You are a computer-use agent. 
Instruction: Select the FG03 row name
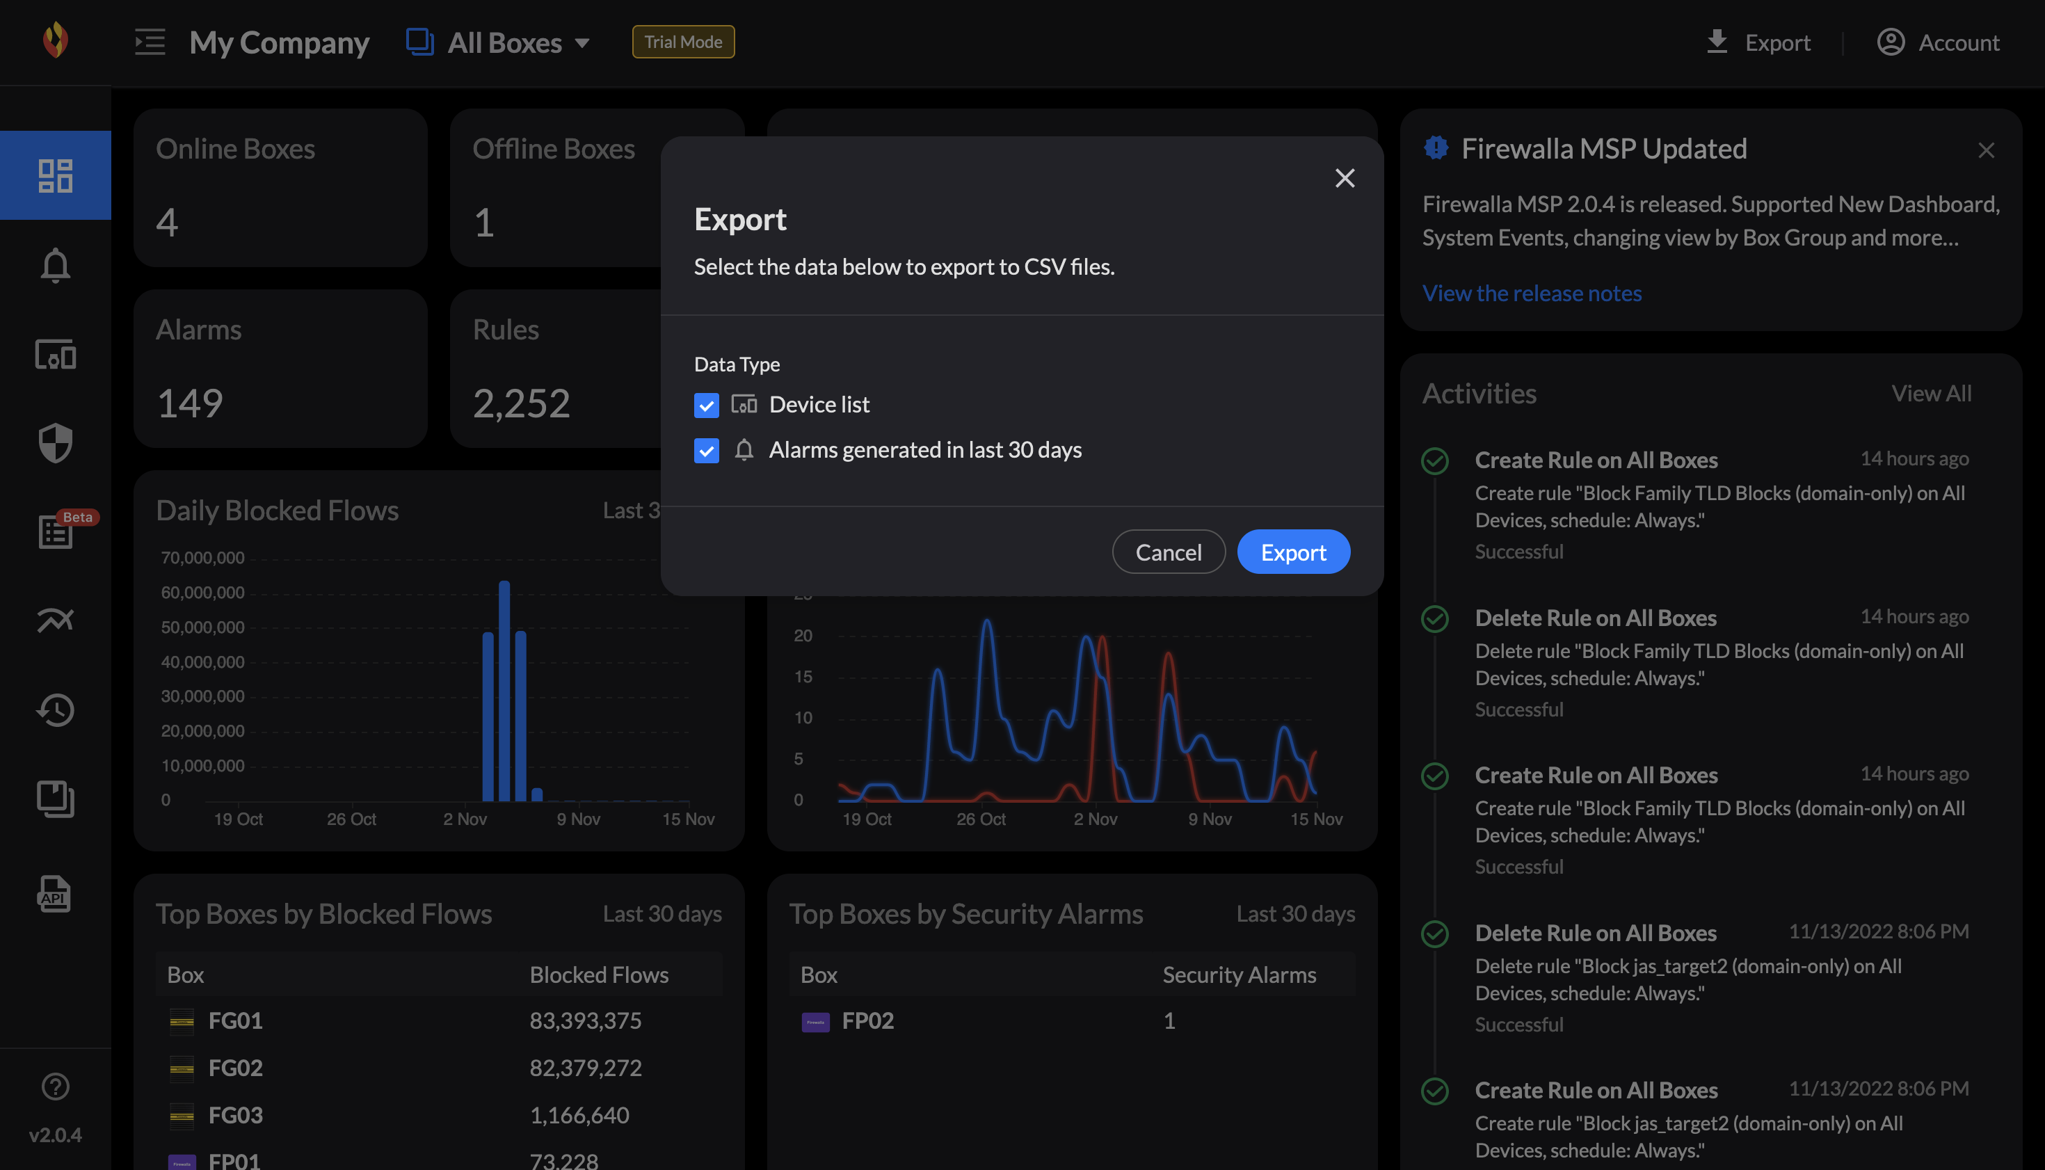point(235,1115)
